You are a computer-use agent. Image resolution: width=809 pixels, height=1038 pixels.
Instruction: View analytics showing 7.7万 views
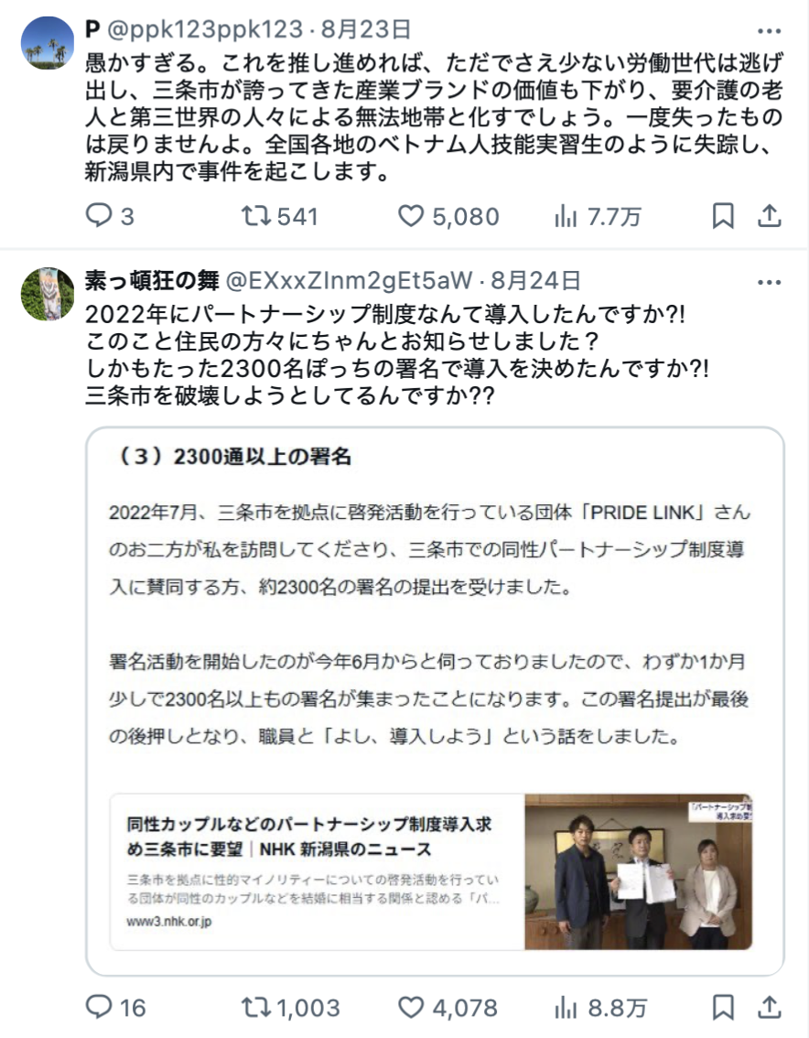tap(598, 216)
